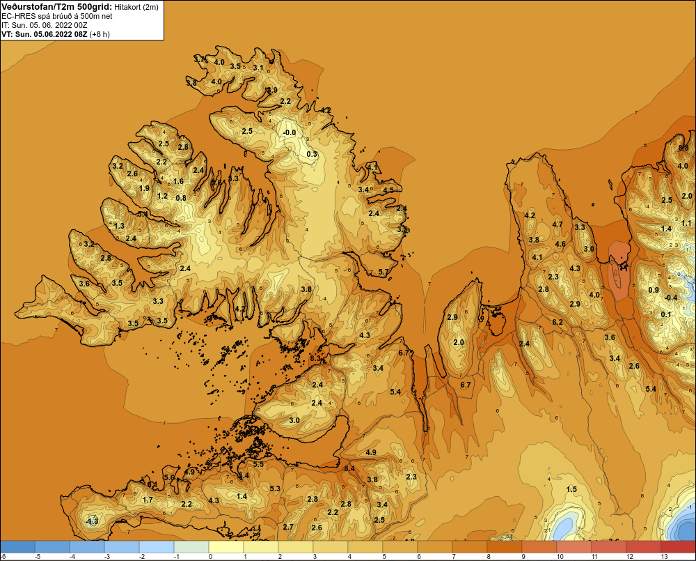
Task: Click the '0.1' temperature value on the map
Action: pyautogui.click(x=666, y=314)
